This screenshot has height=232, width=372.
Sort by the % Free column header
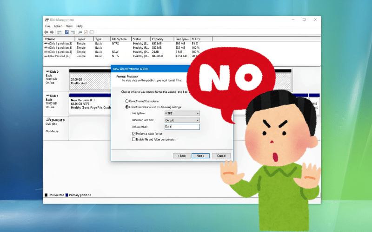click(201, 39)
